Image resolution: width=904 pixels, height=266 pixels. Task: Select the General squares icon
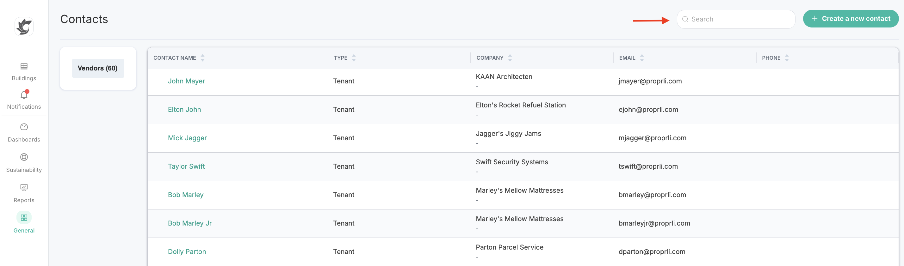(24, 218)
